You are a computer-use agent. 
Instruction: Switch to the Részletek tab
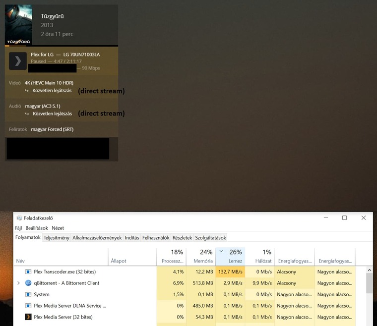[182, 238]
